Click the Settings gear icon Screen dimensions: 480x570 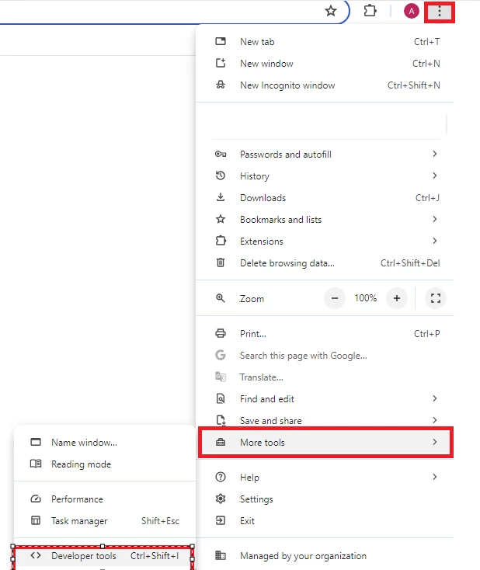[x=221, y=499]
